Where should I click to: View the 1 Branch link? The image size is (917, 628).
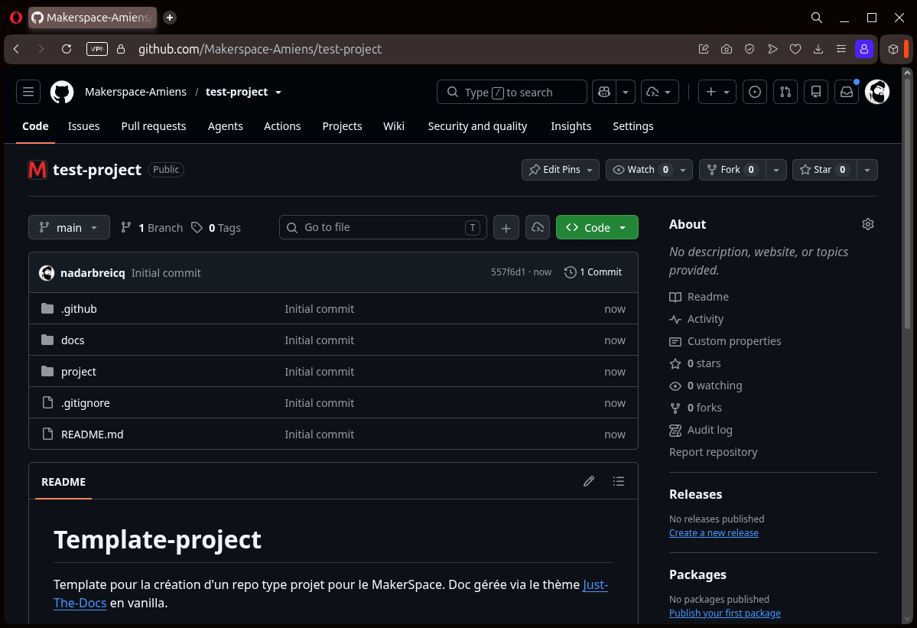[x=151, y=227]
